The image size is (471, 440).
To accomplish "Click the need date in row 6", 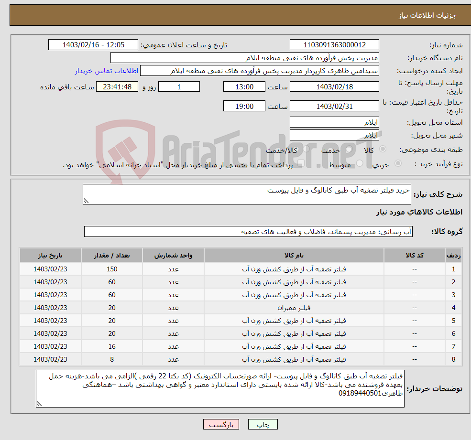I will coord(51,333).
